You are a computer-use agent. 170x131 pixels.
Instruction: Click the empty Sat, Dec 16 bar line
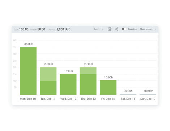coord(128,94)
